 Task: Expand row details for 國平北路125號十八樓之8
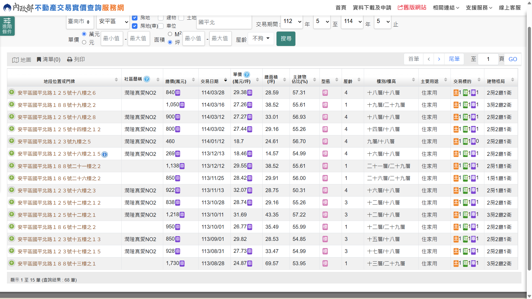click(x=11, y=117)
